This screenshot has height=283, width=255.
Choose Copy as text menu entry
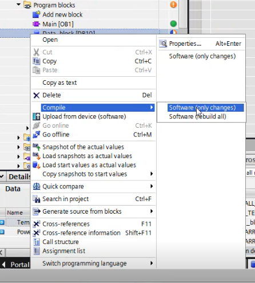59,82
